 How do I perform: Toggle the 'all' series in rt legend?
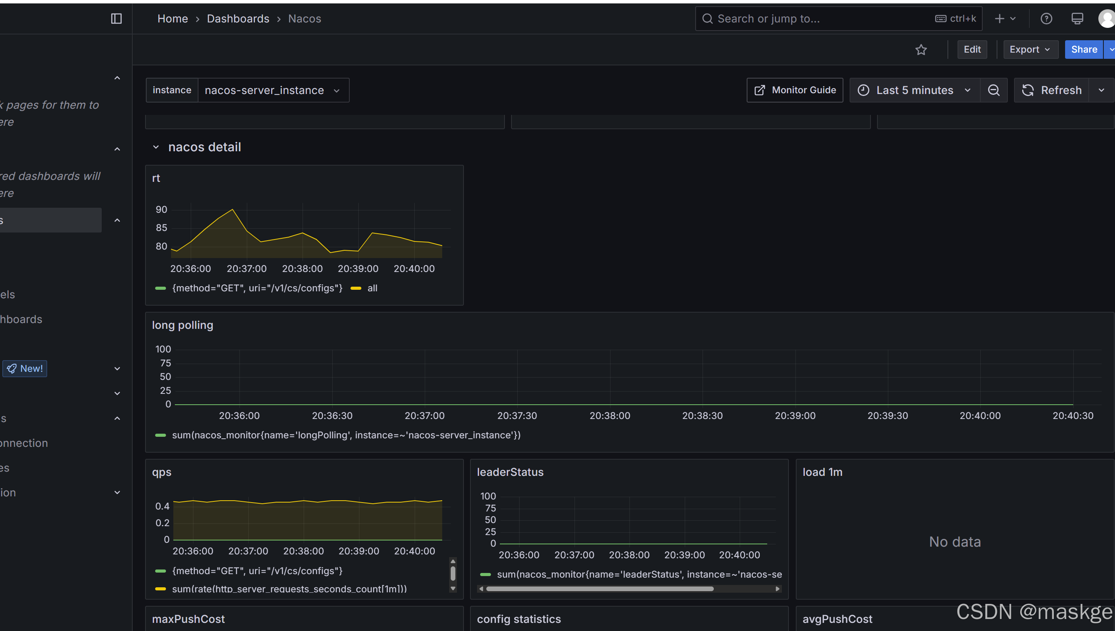pos(372,288)
